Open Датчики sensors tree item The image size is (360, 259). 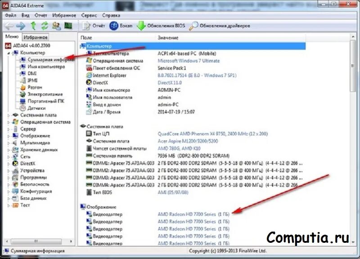pyautogui.click(x=33, y=108)
